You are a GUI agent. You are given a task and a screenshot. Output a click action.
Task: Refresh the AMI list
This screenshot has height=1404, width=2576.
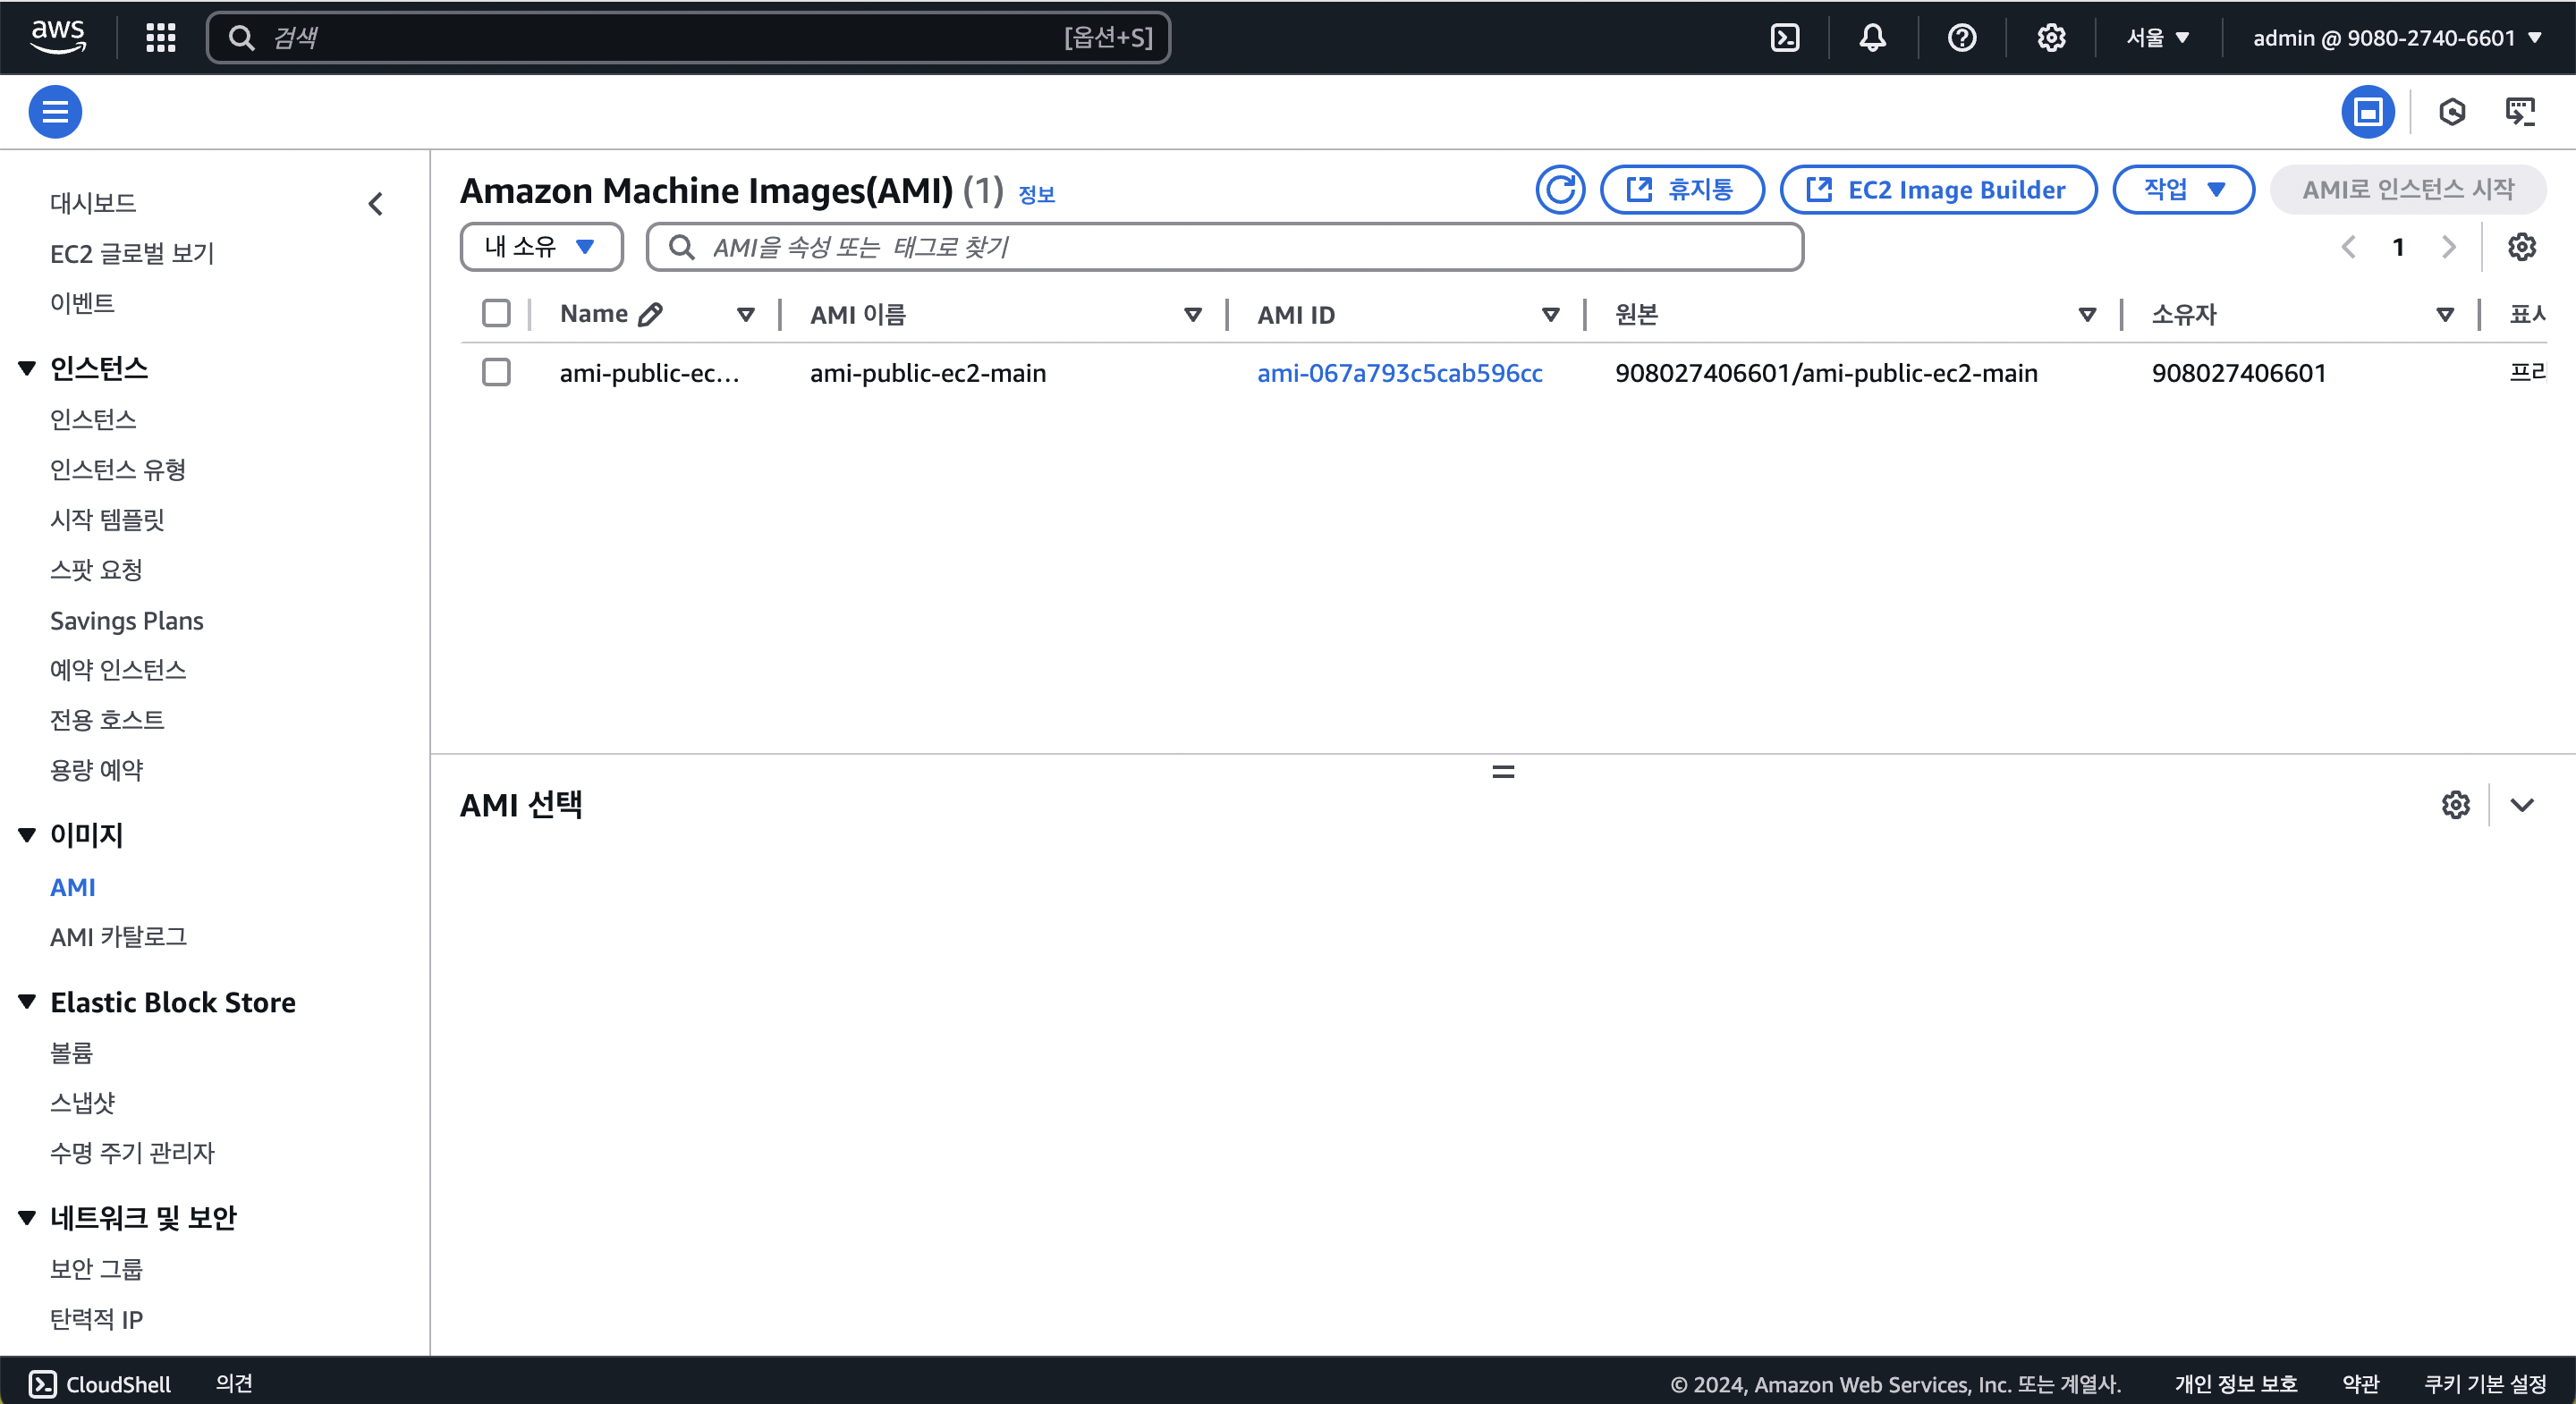[x=1560, y=190]
